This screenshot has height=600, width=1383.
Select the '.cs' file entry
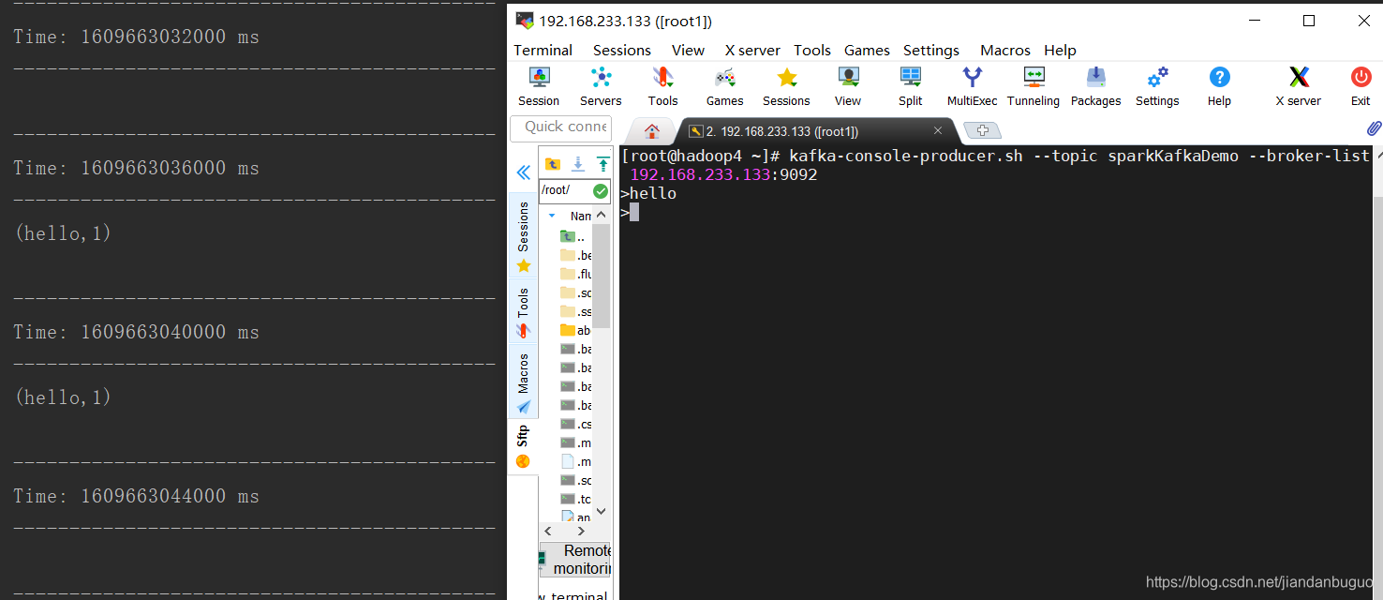pos(575,424)
